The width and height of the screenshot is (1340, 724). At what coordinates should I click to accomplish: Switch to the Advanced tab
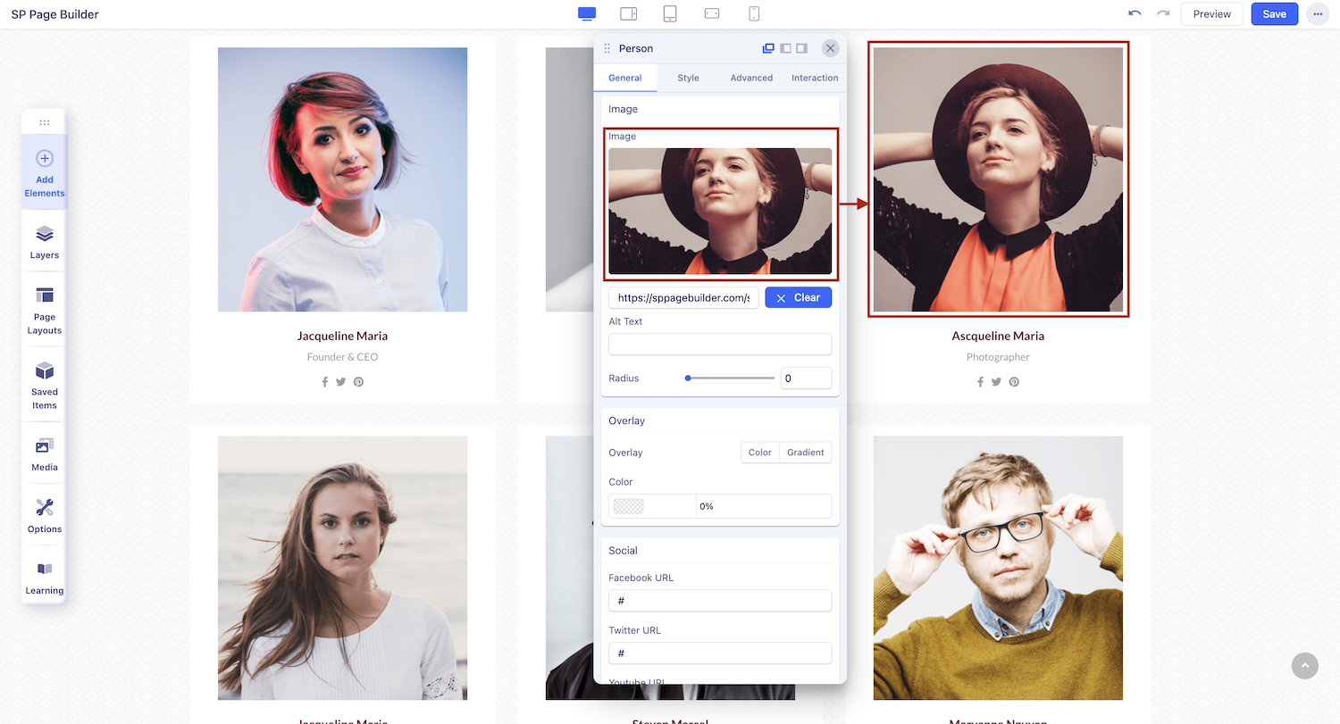pyautogui.click(x=751, y=78)
